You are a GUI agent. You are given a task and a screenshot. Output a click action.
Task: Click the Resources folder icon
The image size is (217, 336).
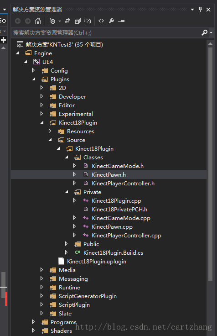pos(61,131)
